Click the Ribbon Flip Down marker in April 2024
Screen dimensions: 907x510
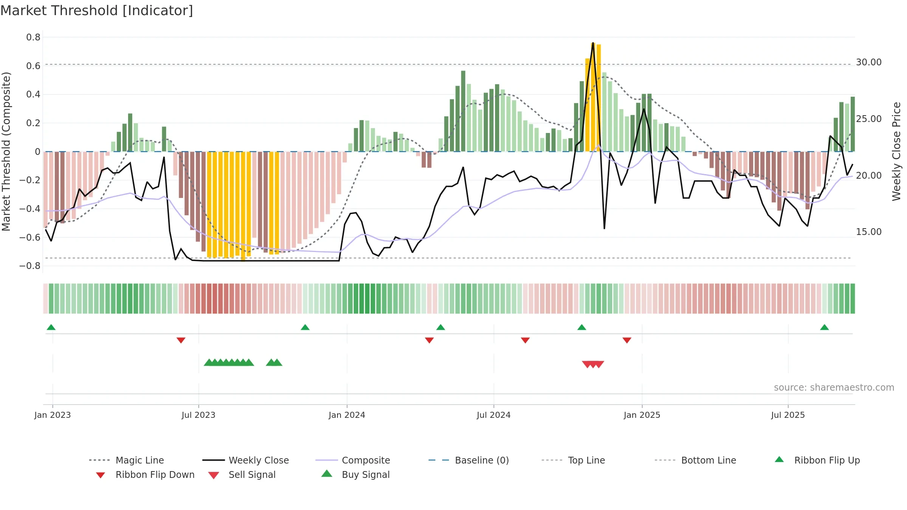429,340
